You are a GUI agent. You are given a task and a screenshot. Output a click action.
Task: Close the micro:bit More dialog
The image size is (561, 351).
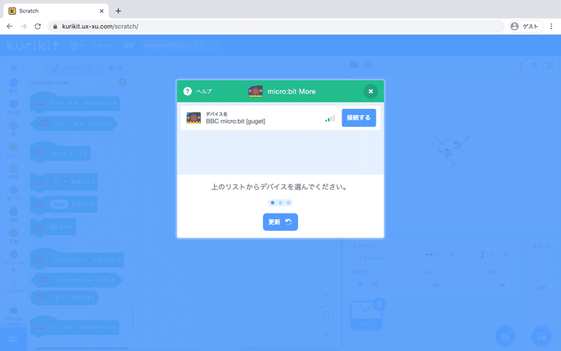click(x=371, y=91)
